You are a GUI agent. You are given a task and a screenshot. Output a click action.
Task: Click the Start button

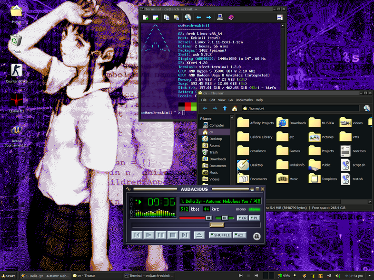(x=9, y=276)
